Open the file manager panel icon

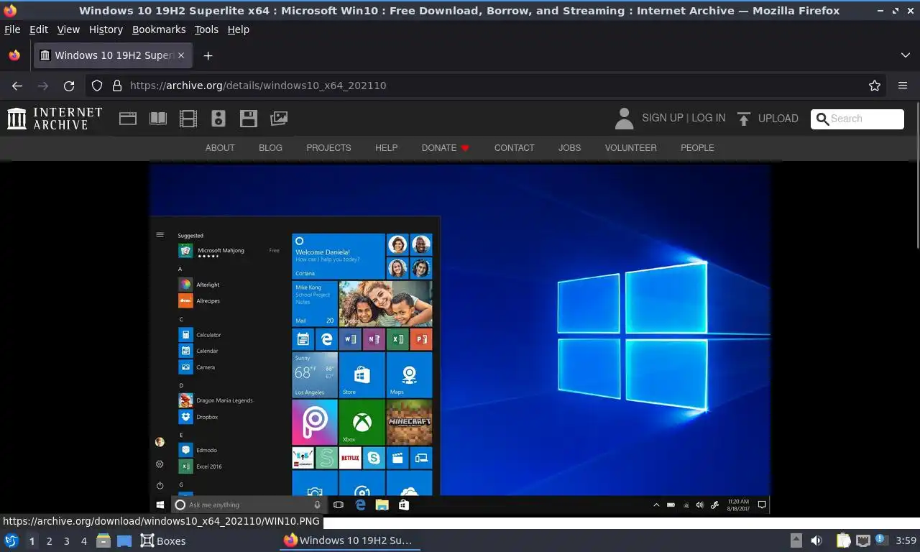point(103,541)
